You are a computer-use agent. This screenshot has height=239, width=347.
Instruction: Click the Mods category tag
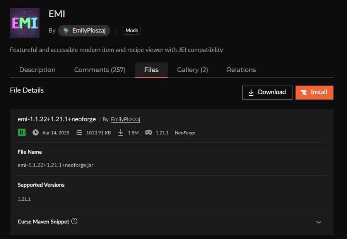[x=132, y=31]
